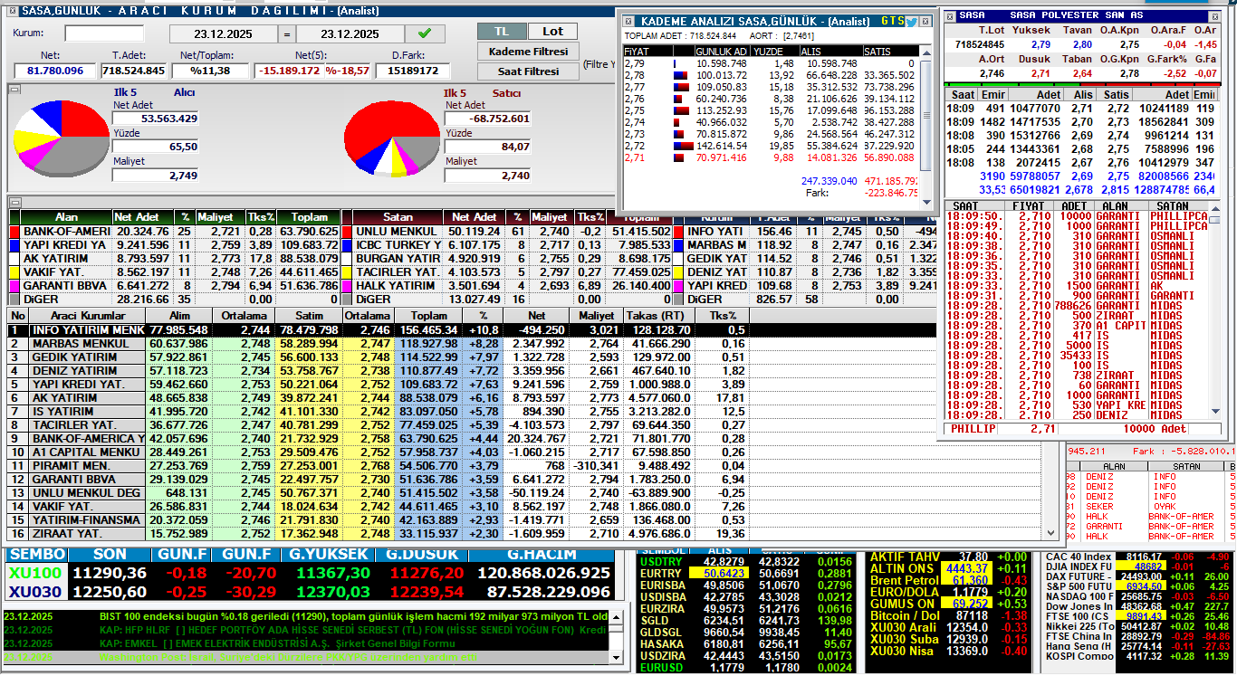Click the red swatch beside BANK-OF-AMERI buyer
Viewport: 1237px width, 695px height.
(x=14, y=232)
